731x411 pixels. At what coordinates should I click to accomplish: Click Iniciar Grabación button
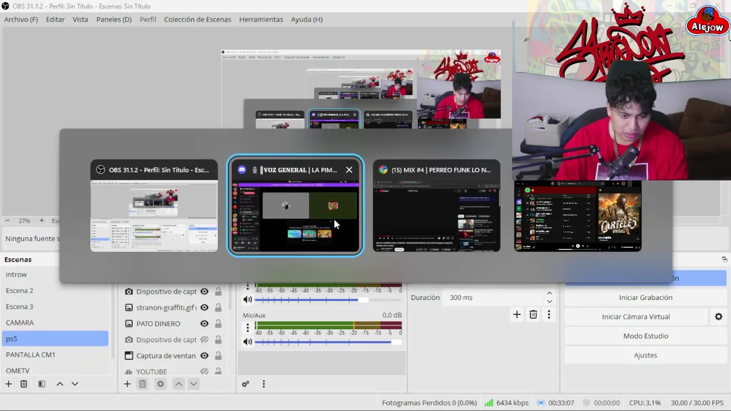click(x=645, y=297)
